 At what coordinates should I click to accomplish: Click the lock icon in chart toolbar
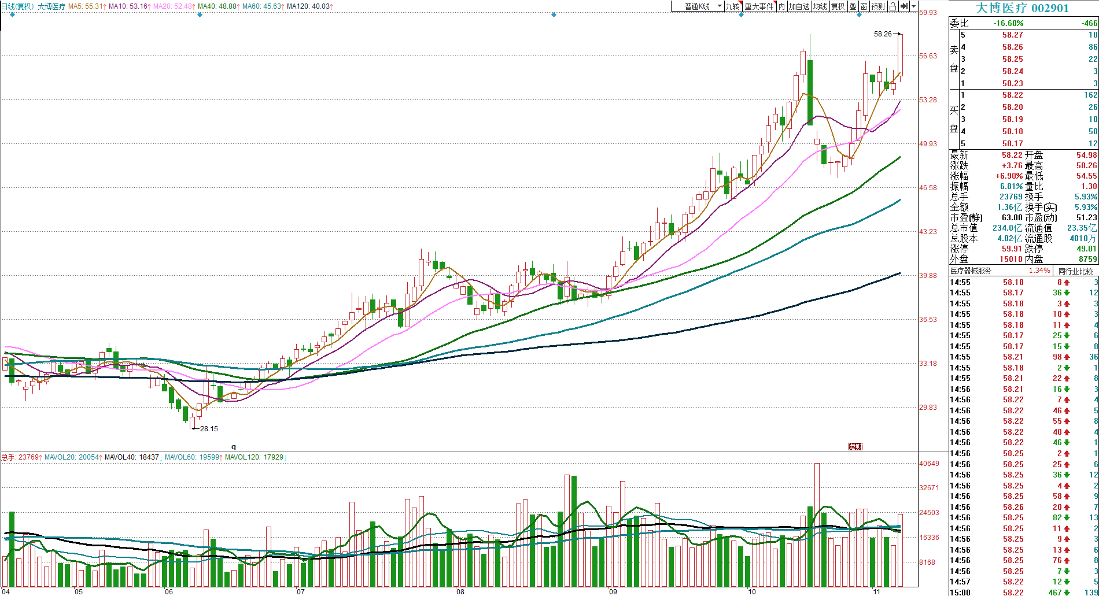pyautogui.click(x=893, y=6)
